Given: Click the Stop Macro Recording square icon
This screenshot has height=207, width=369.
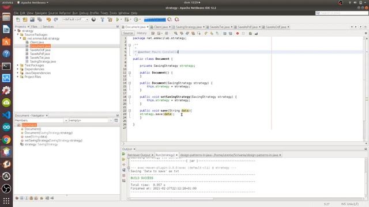Looking at the screenshot, I should (243, 33).
